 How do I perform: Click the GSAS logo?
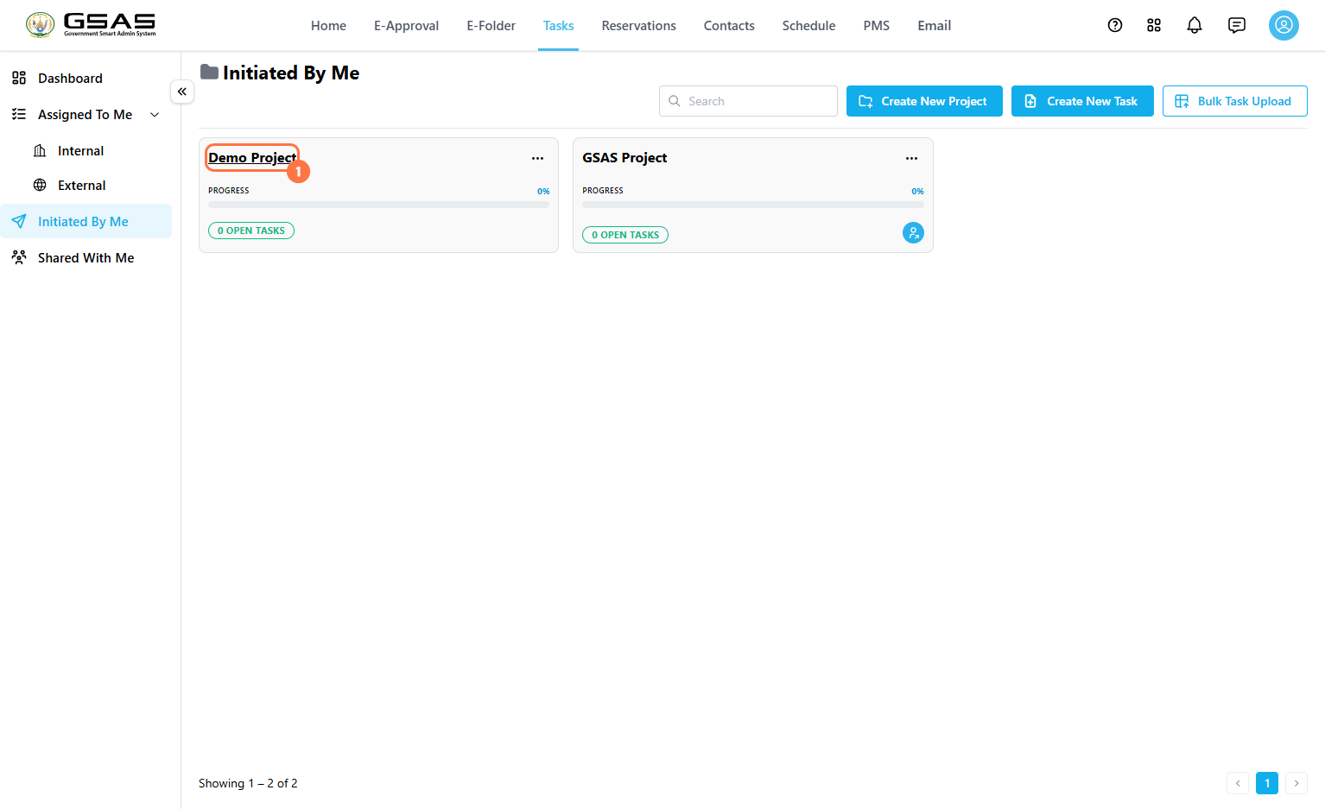point(91,25)
